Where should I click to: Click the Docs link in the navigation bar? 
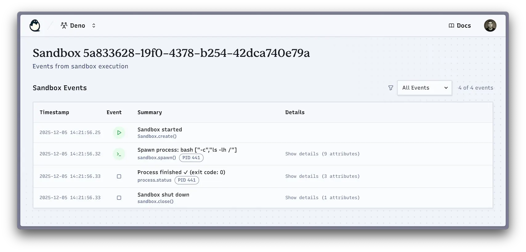click(x=463, y=26)
